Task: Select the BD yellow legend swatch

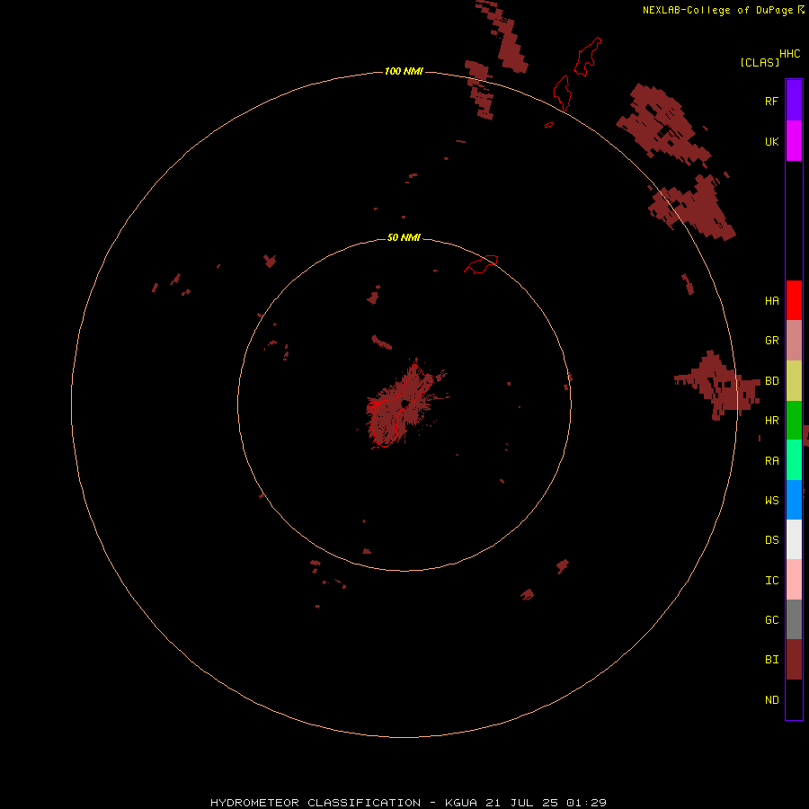Action: click(794, 381)
